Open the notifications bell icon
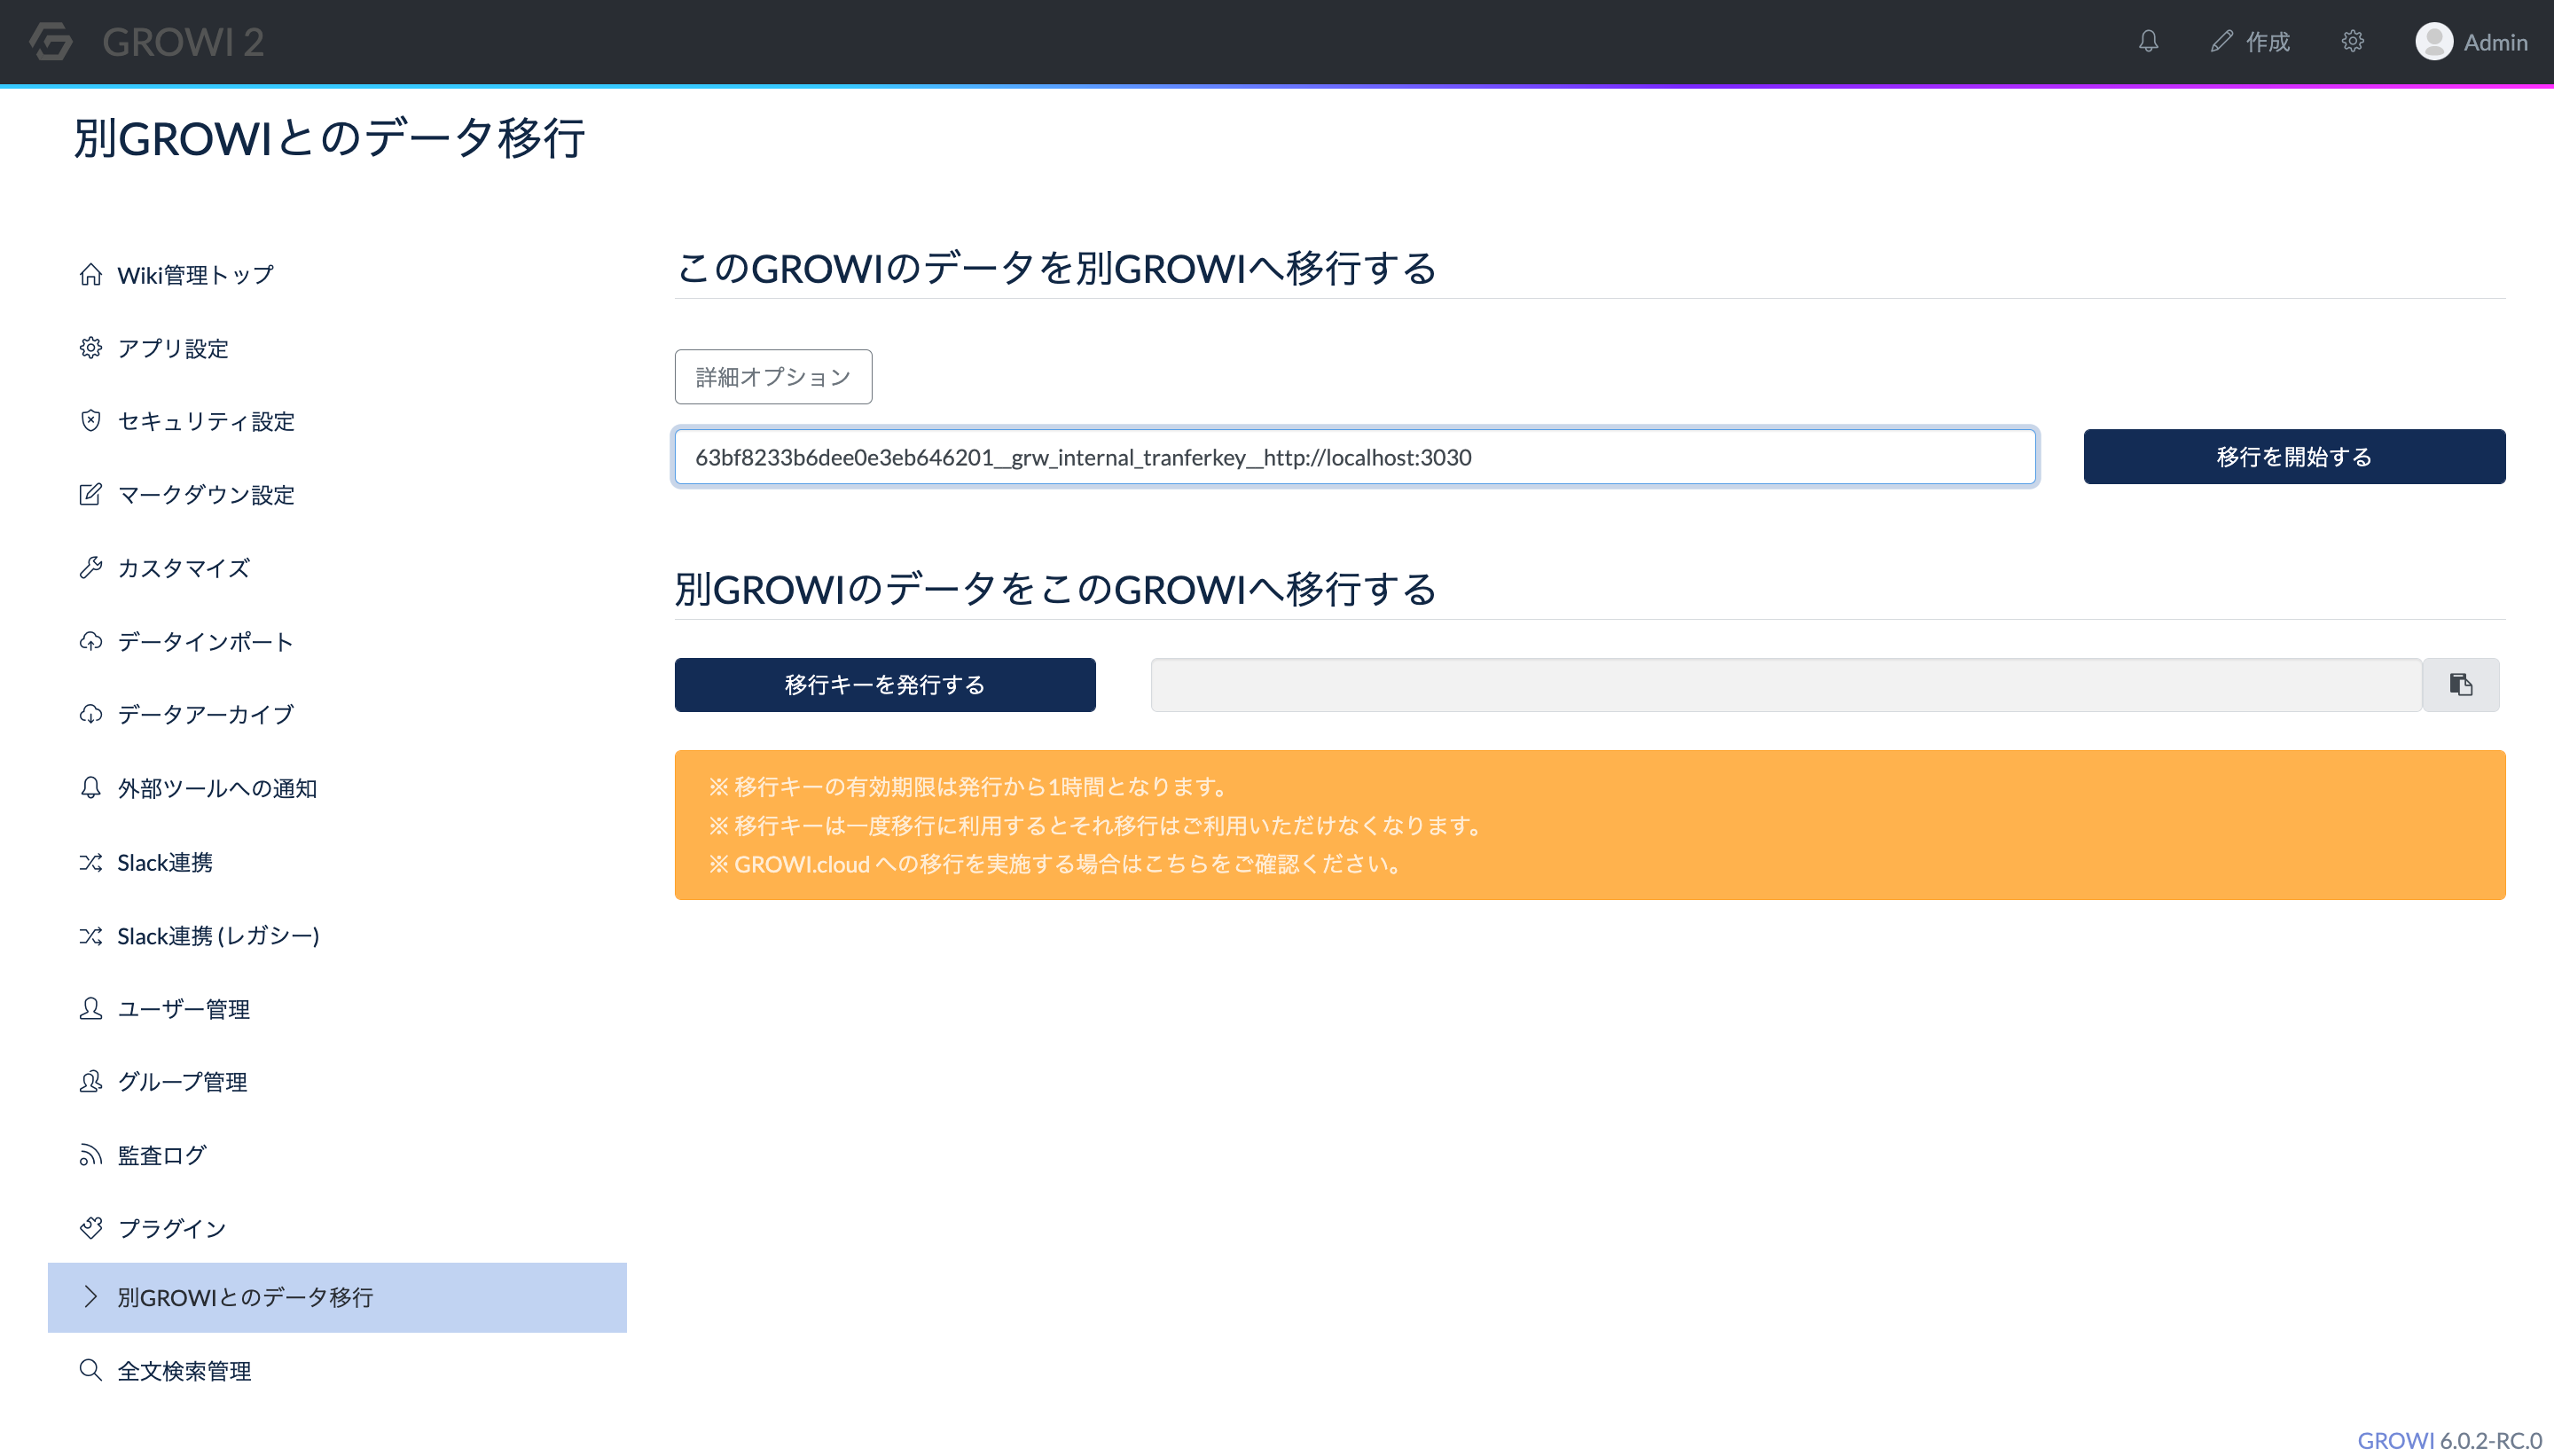2554x1456 pixels. (x=2148, y=41)
